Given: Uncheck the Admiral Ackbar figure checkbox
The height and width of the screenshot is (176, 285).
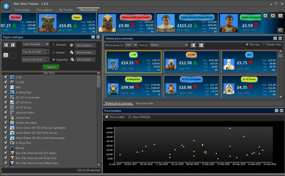Looking at the screenshot, I should (5, 113).
